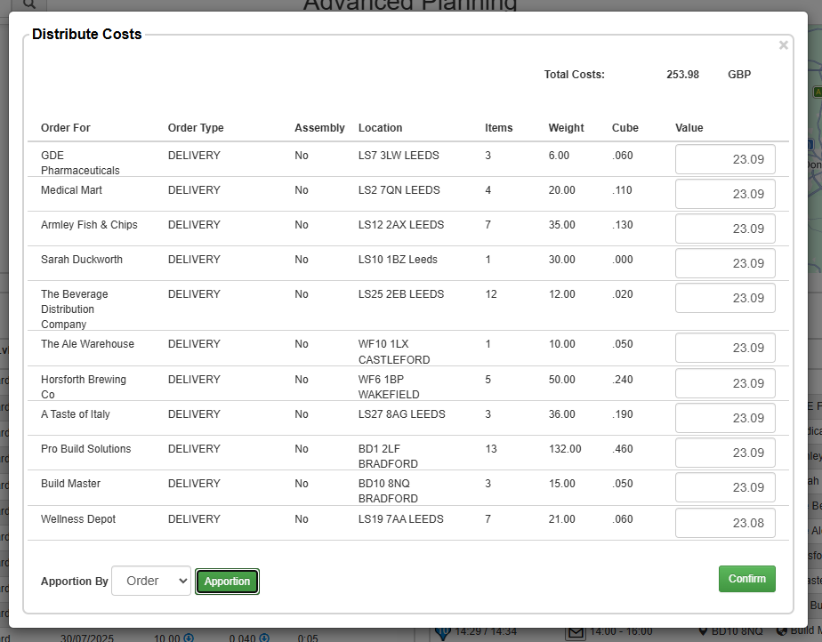Select 'The Ale Warehouse' order name
Viewport: 822px width, 642px height.
tap(87, 344)
